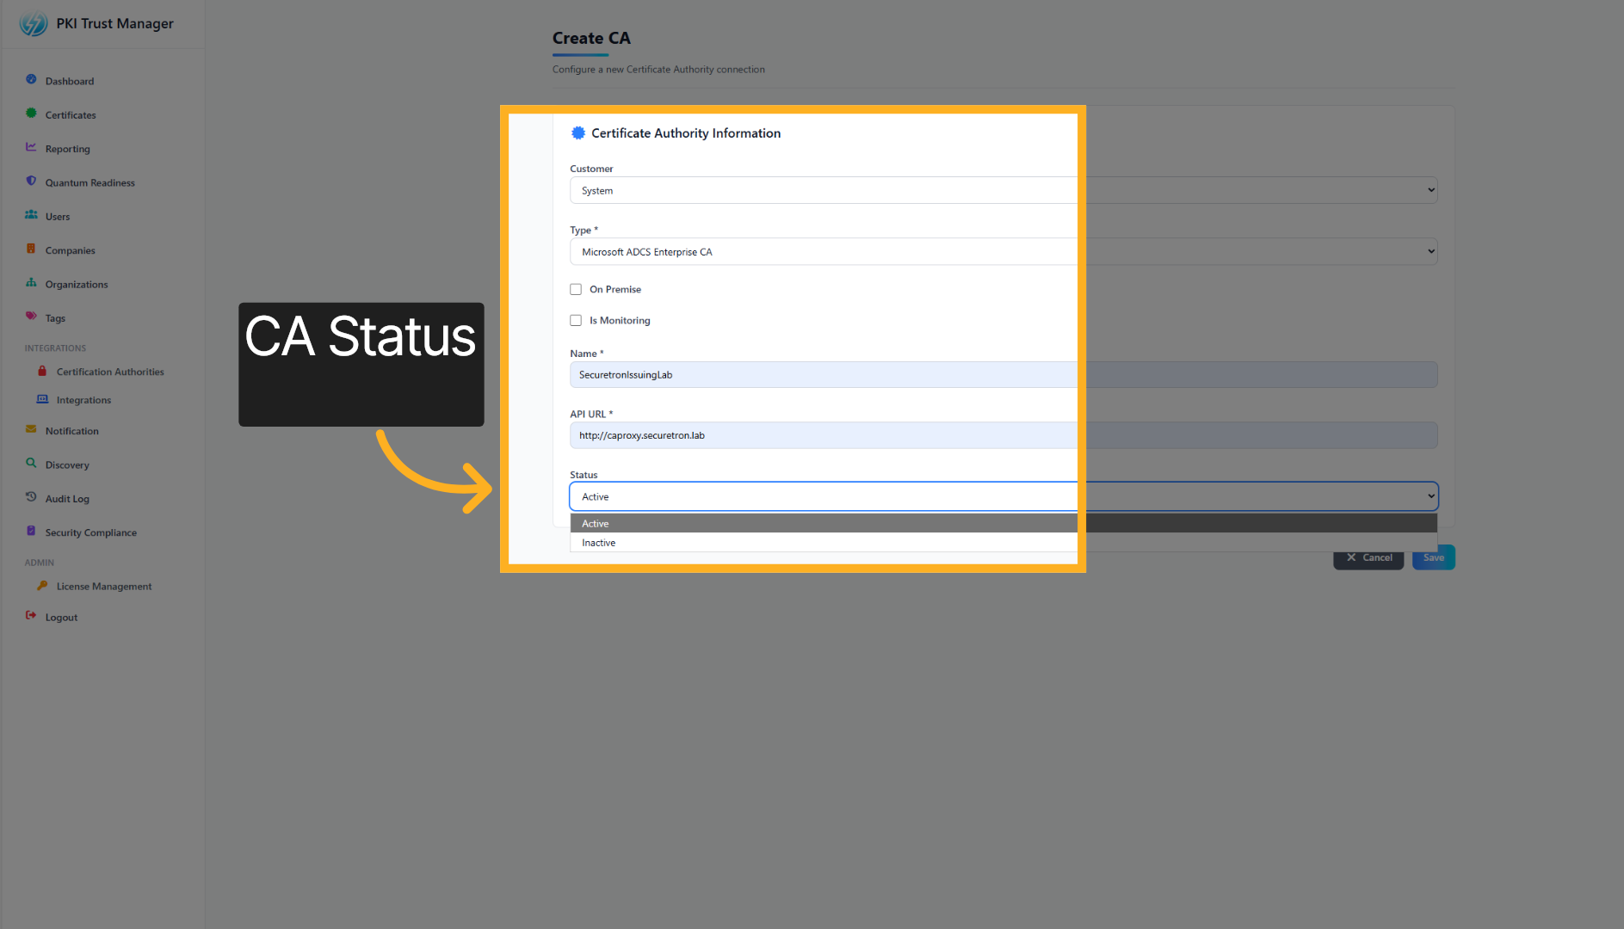Click the Certificate Authority Information badge icon
Screen dimensions: 1624x929
click(578, 132)
